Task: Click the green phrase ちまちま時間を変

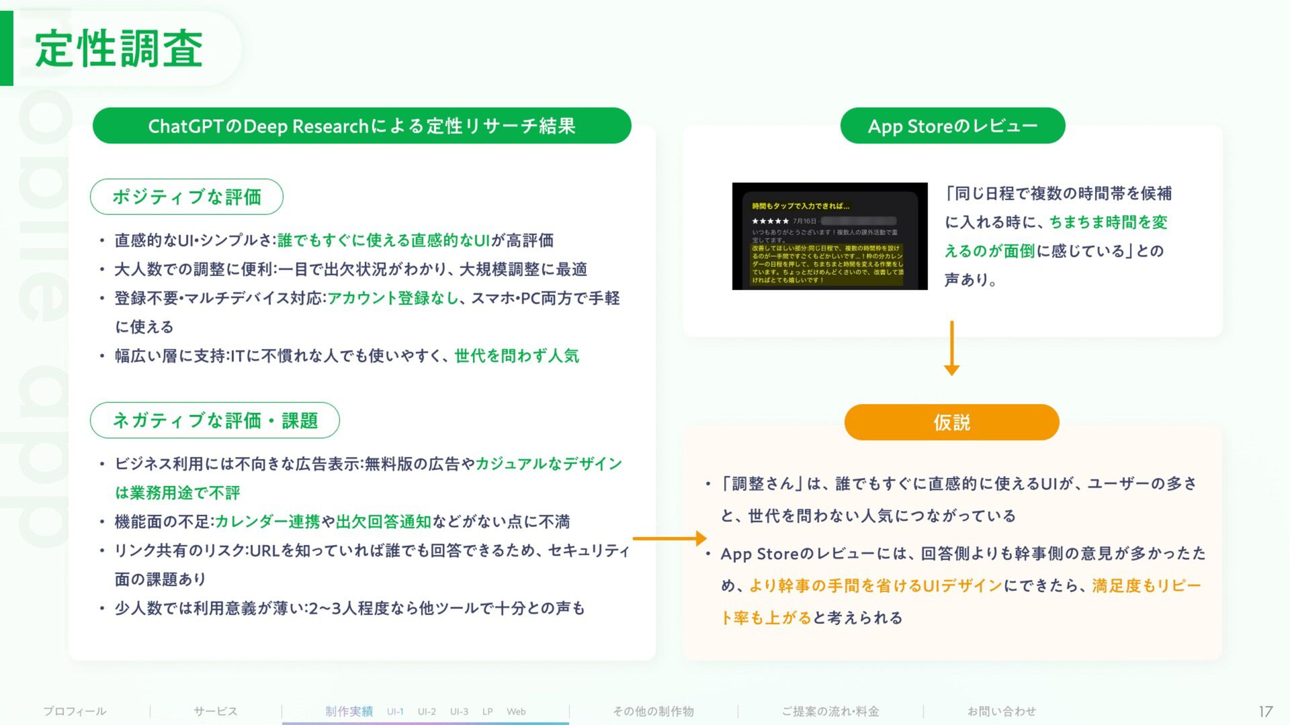Action: pos(1109,222)
